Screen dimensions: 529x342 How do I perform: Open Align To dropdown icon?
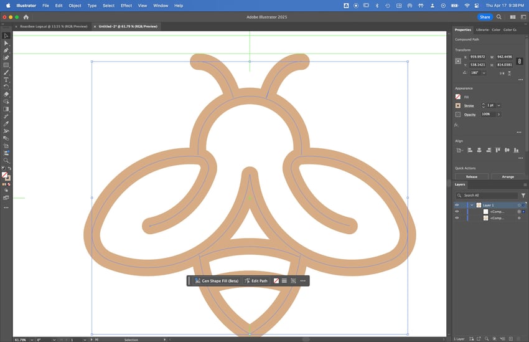(x=459, y=150)
